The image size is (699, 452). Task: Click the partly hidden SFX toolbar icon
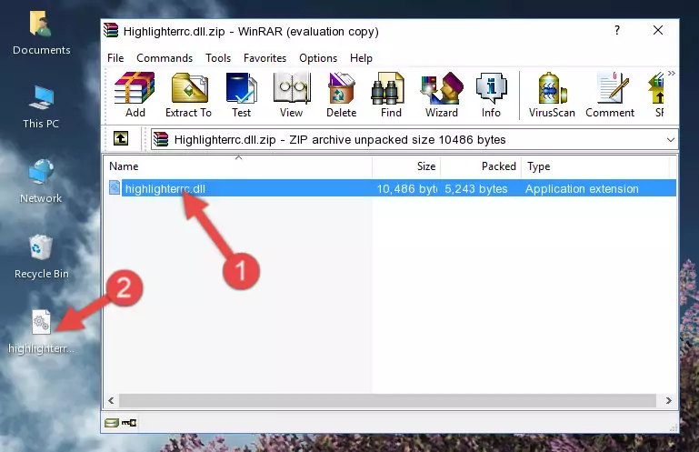click(x=656, y=95)
